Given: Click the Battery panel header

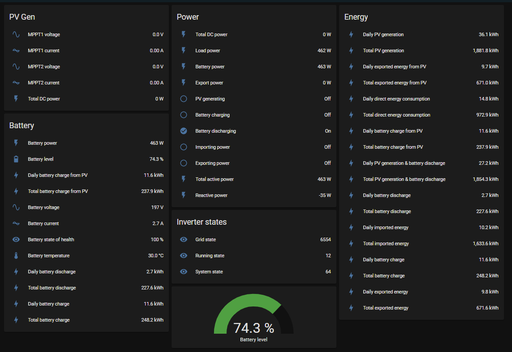Looking at the screenshot, I should [21, 126].
